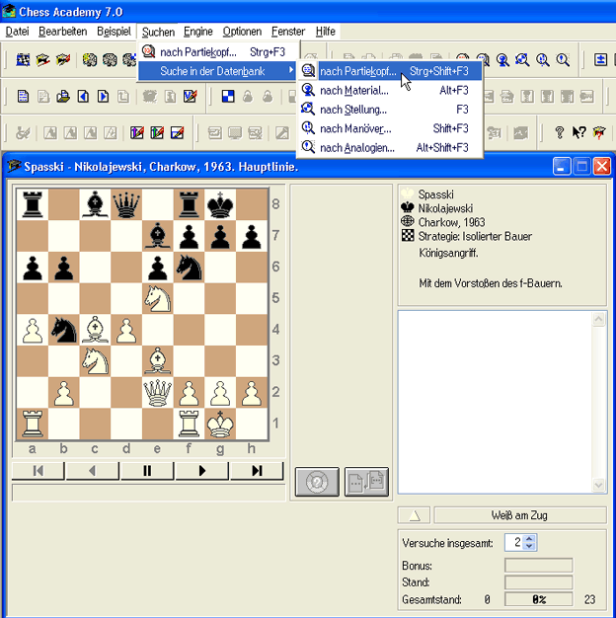Click the notation pages button beside the hint button
Screen dimensions: 616x618
tap(366, 482)
